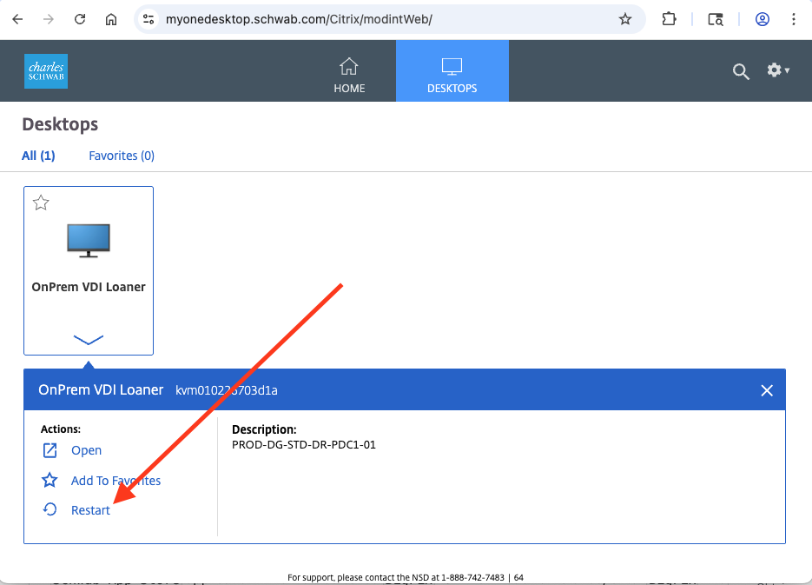Click the Add To Favorites star icon

51,480
